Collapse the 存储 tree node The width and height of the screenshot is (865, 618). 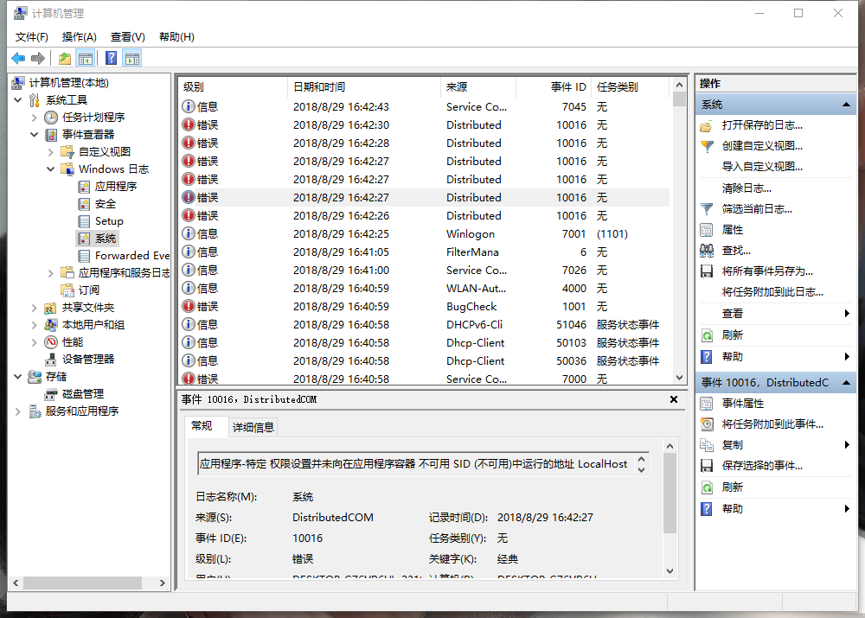pos(17,377)
